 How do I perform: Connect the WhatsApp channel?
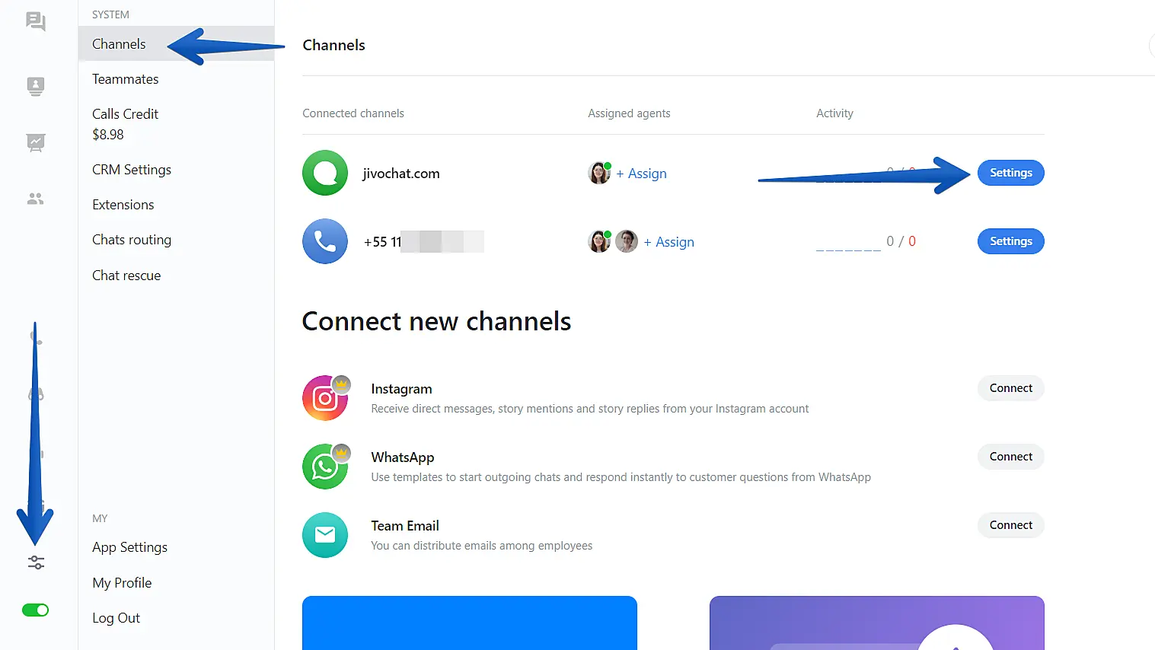[x=1010, y=457]
